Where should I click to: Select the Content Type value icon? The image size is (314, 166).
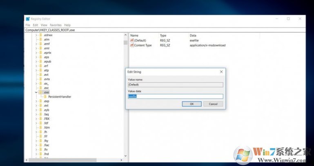pos(132,46)
